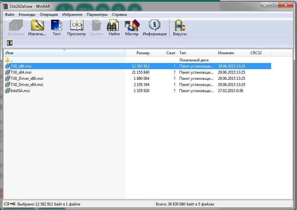Open the Команды menu

click(x=27, y=15)
